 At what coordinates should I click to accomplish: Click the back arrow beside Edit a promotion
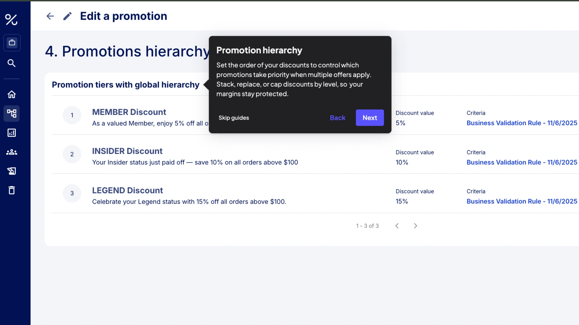(50, 16)
